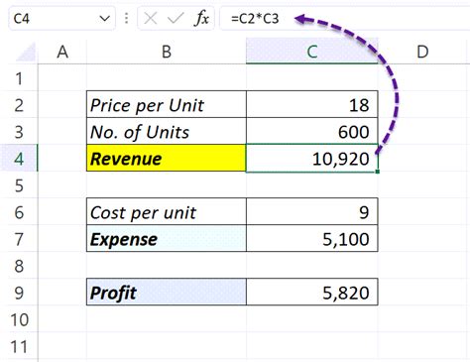This screenshot has width=470, height=362.
Task: Click the Select All corner triangle
Action: 26,52
